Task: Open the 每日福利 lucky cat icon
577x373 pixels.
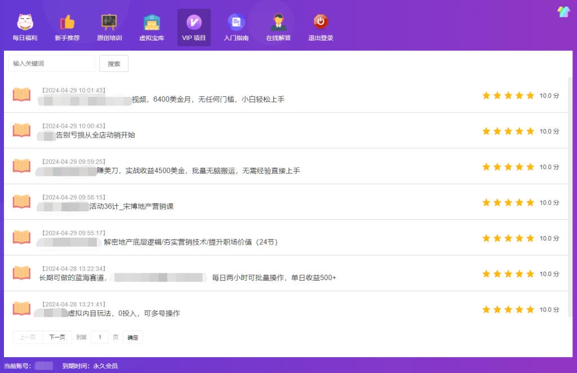Action: (x=25, y=23)
